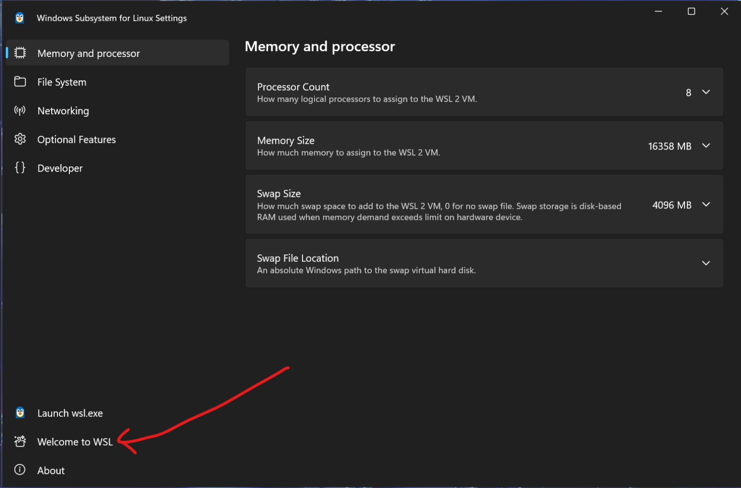741x488 pixels.
Task: Click the Memory Size value 16358 MB
Action: [x=669, y=146]
